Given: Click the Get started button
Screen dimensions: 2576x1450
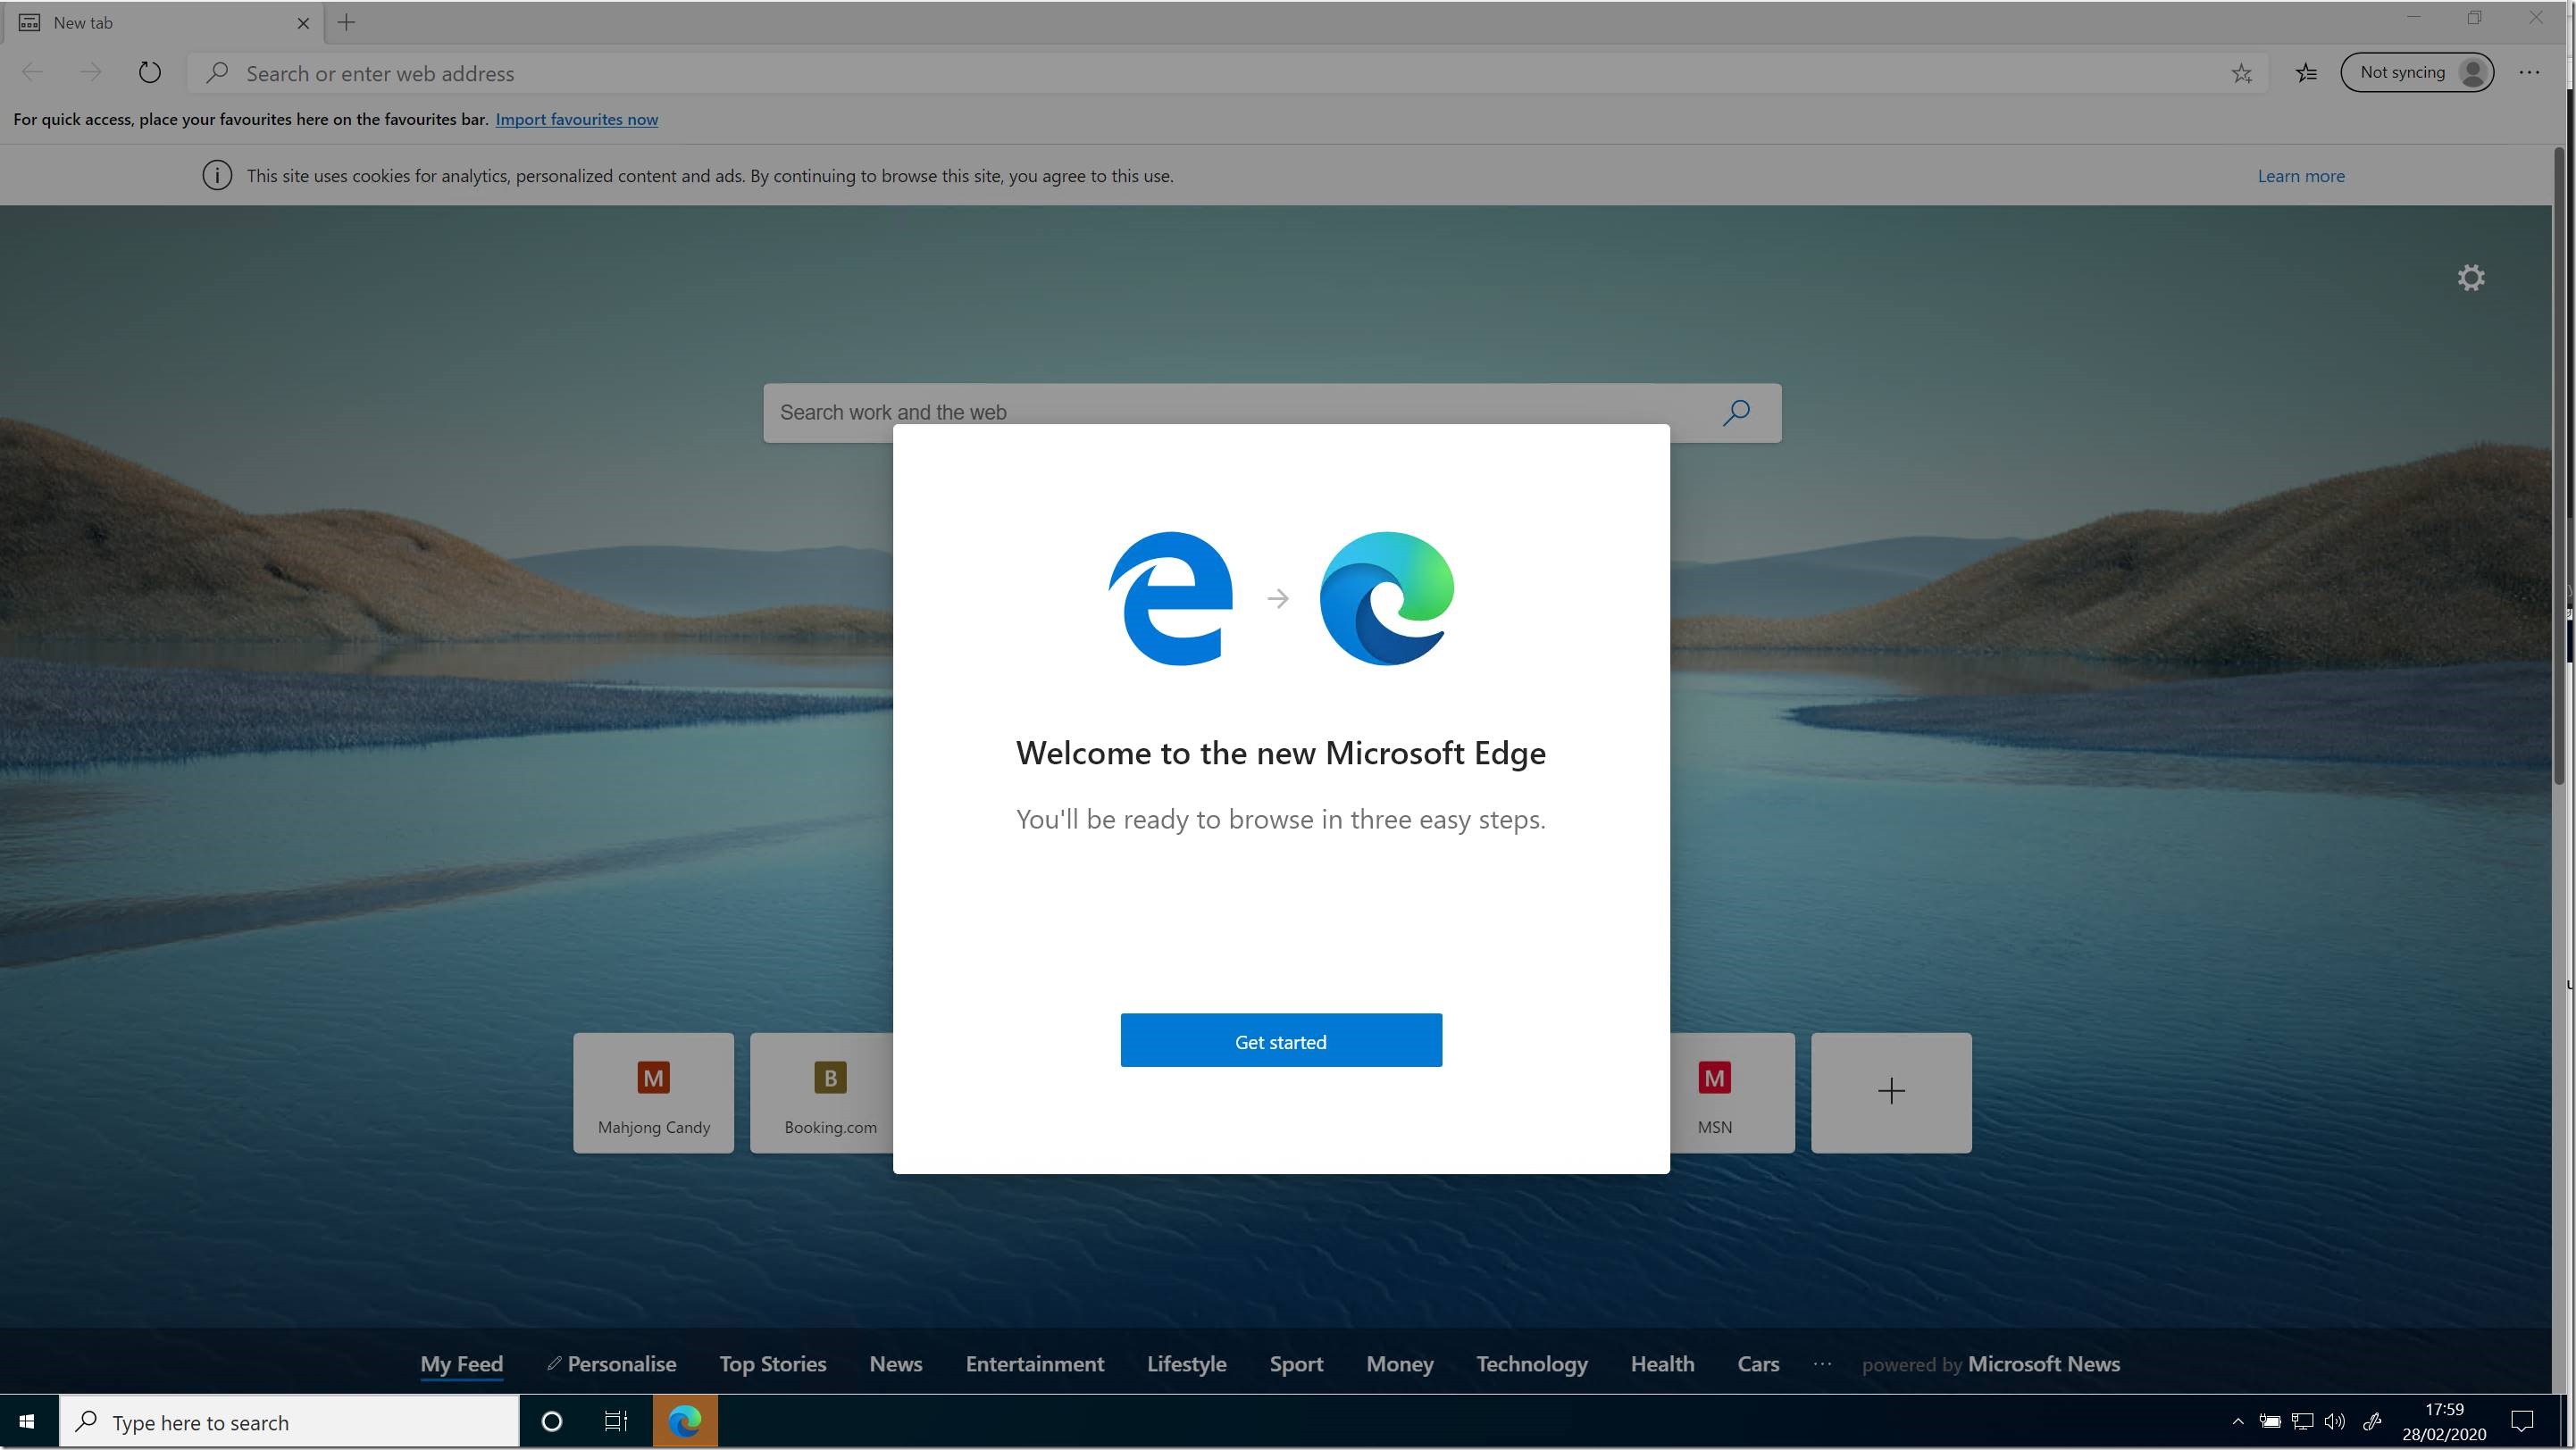Looking at the screenshot, I should pyautogui.click(x=1280, y=1040).
